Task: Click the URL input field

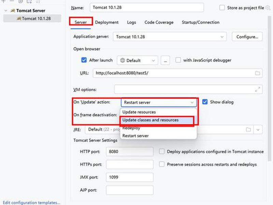Action: pyautogui.click(x=177, y=73)
